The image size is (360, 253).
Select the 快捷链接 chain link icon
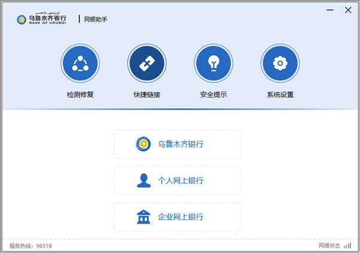(147, 64)
